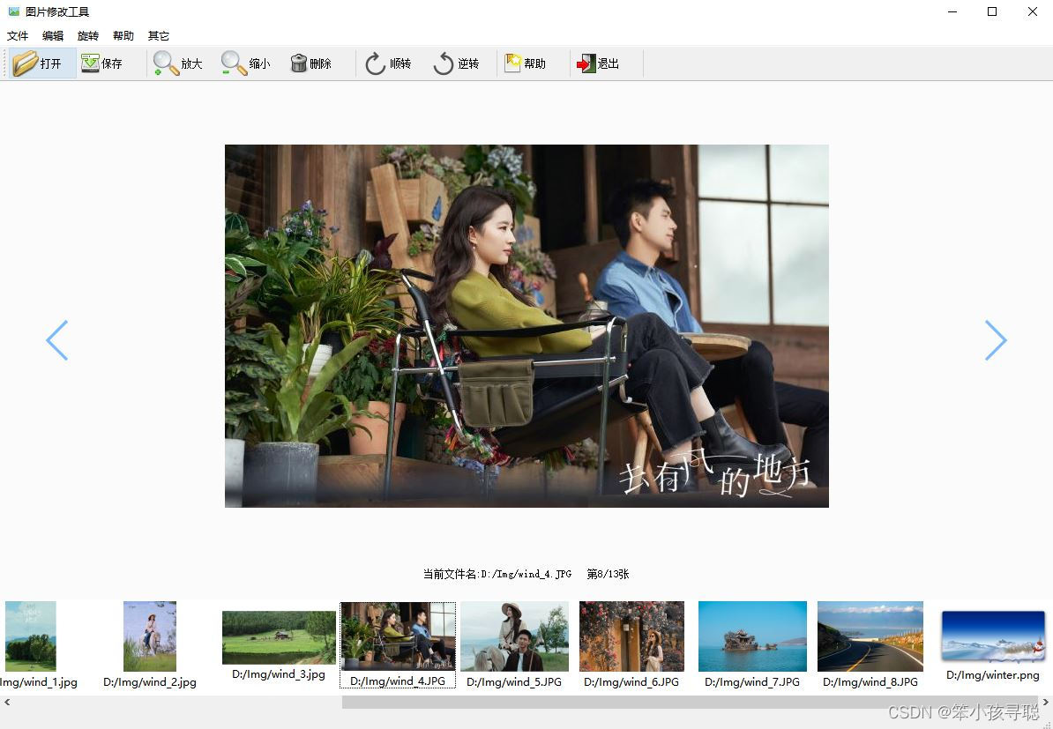Maximize the 图片修改工具 window
The image size is (1053, 729).
(x=992, y=11)
